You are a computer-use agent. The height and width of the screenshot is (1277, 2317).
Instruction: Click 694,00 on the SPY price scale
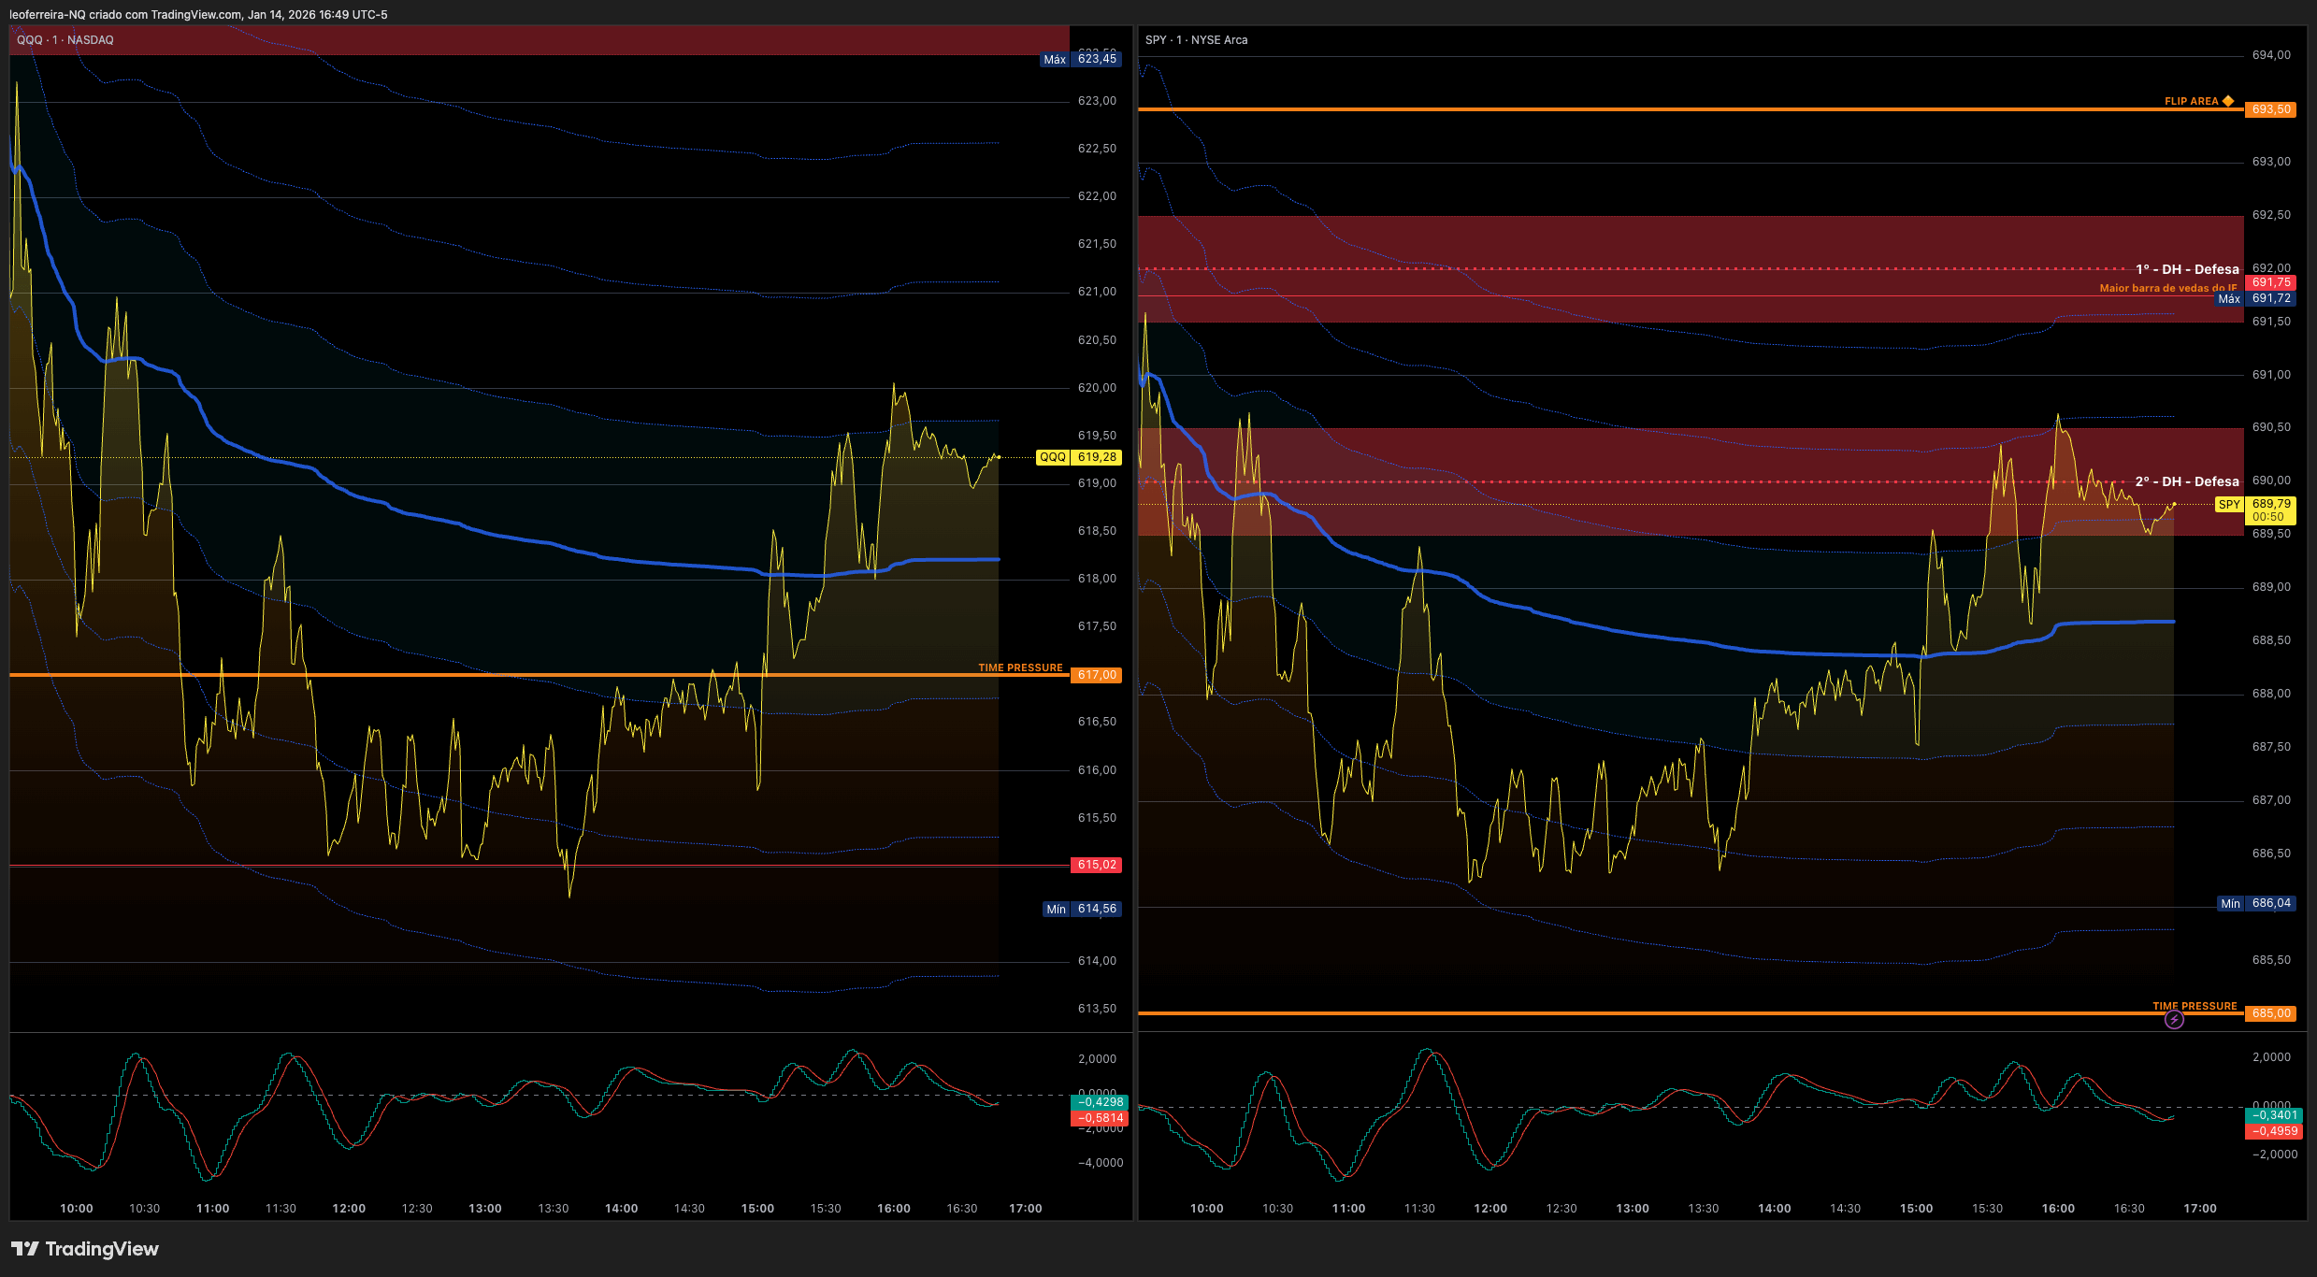(2271, 55)
